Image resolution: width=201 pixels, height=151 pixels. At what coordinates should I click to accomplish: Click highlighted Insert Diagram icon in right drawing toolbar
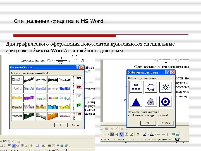[x=122, y=134]
